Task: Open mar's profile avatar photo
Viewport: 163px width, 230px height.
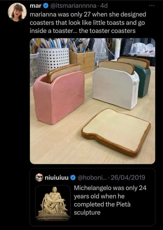Action: (x=17, y=12)
